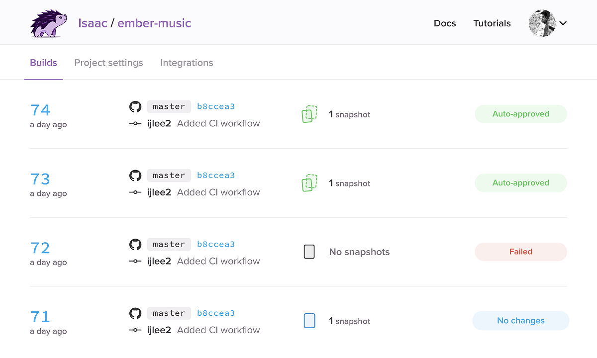Viewport: 597px width, 358px height.
Task: Click "Added CI workflow" message in build 72
Action: (218, 261)
